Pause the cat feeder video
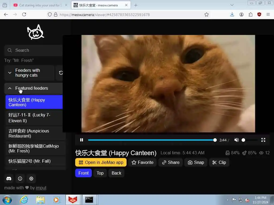 (81, 140)
